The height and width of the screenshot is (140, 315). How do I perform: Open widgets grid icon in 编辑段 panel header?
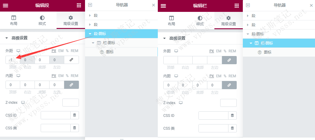click(x=79, y=5)
